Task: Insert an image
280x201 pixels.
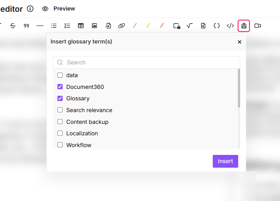Action: [94, 26]
